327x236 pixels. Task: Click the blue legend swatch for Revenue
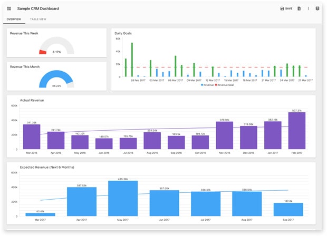202,84
